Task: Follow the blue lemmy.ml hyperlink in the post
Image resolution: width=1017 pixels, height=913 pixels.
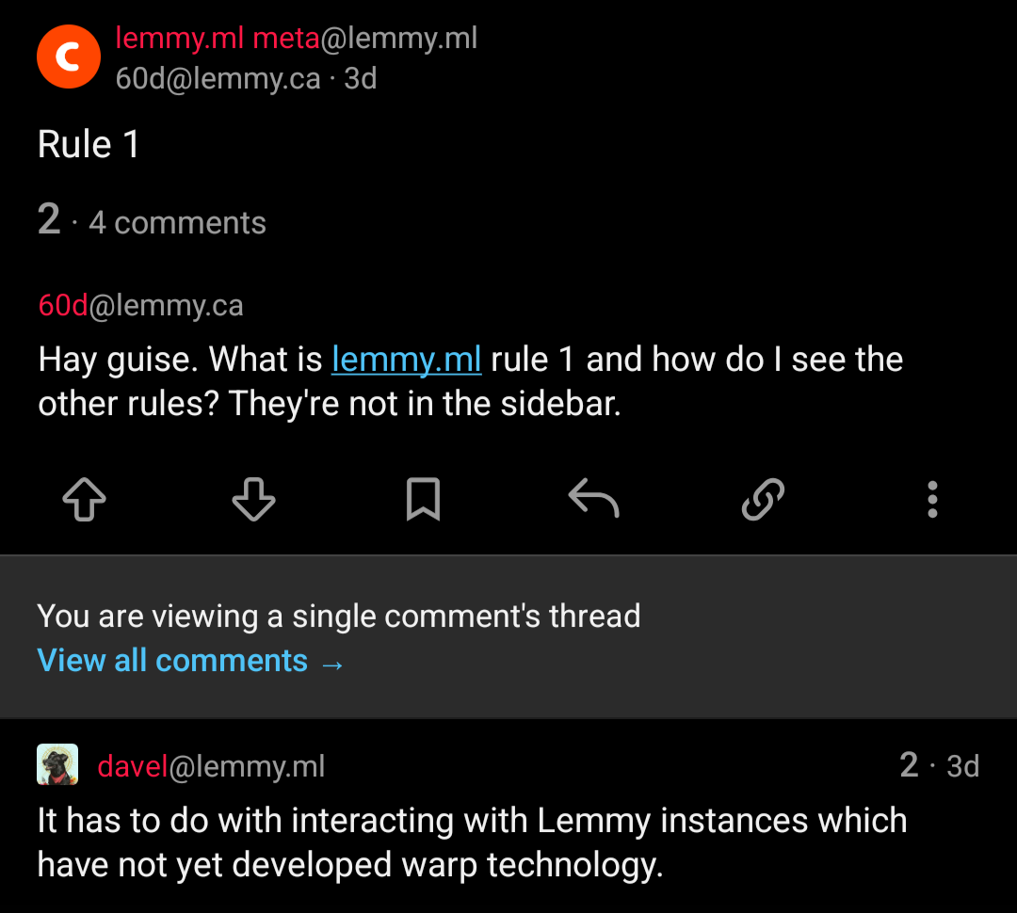Action: coord(406,360)
